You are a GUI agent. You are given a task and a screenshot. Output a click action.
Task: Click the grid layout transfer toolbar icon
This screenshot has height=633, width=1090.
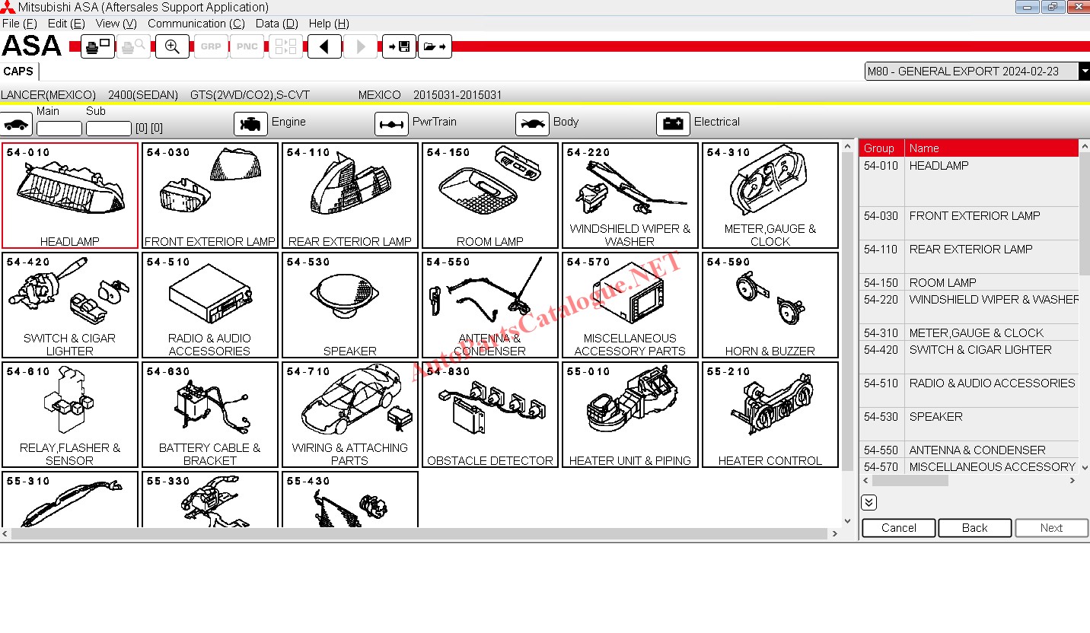coord(285,46)
